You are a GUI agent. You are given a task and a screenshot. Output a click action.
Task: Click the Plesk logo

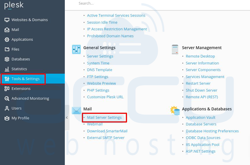[14, 5]
